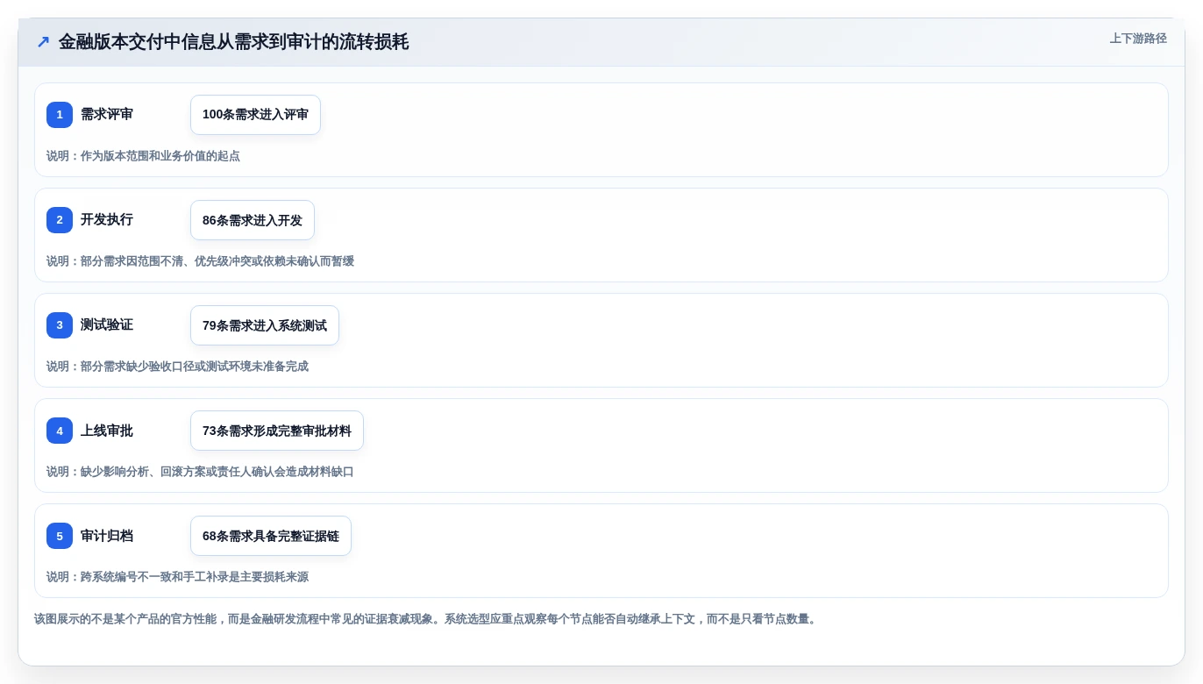This screenshot has height=684, width=1203.
Task: Click the note about 优先级冲突或依赖未确认
Action: tap(200, 261)
